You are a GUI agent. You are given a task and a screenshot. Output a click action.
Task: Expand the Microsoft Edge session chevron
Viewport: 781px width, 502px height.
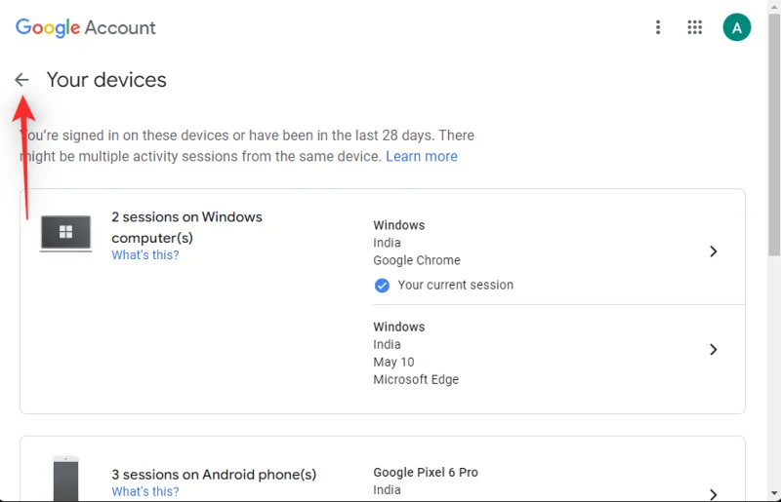[x=714, y=349]
